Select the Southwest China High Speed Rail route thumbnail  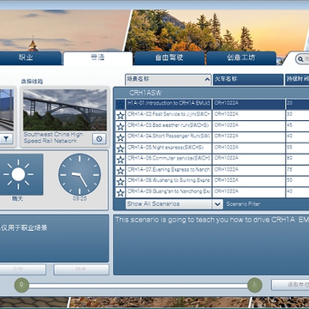(x=65, y=110)
